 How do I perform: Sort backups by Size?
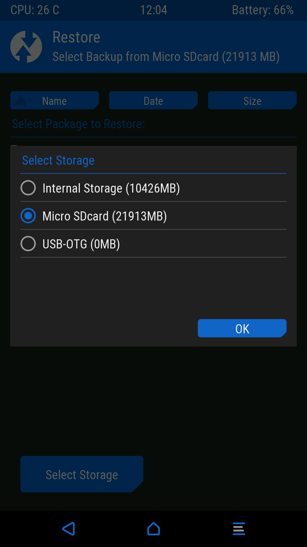click(252, 101)
